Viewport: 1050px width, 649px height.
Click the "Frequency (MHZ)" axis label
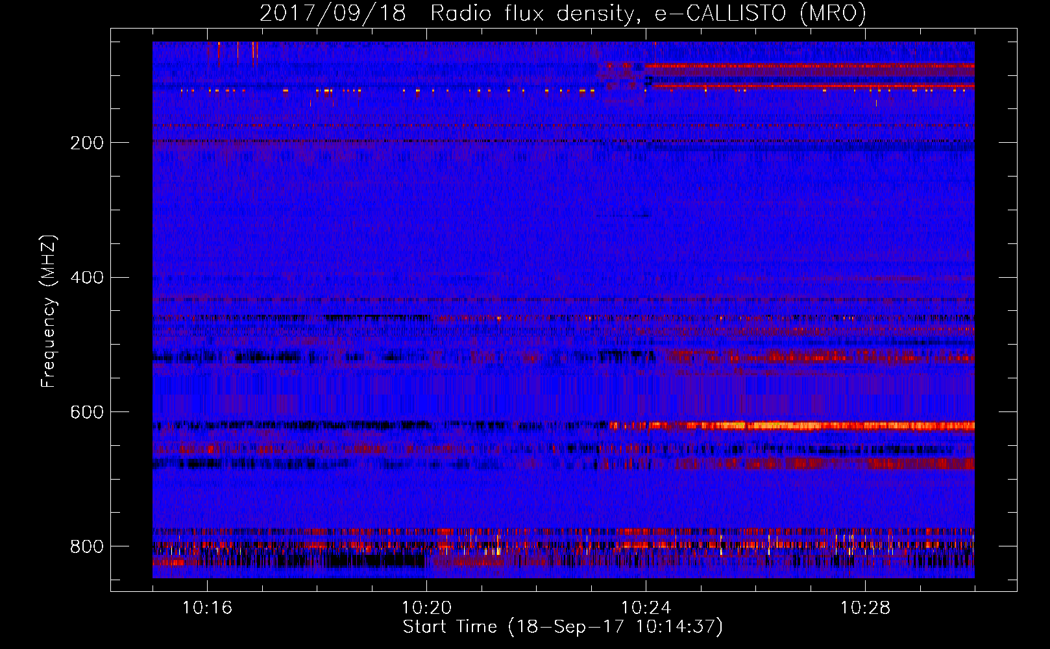coord(48,312)
